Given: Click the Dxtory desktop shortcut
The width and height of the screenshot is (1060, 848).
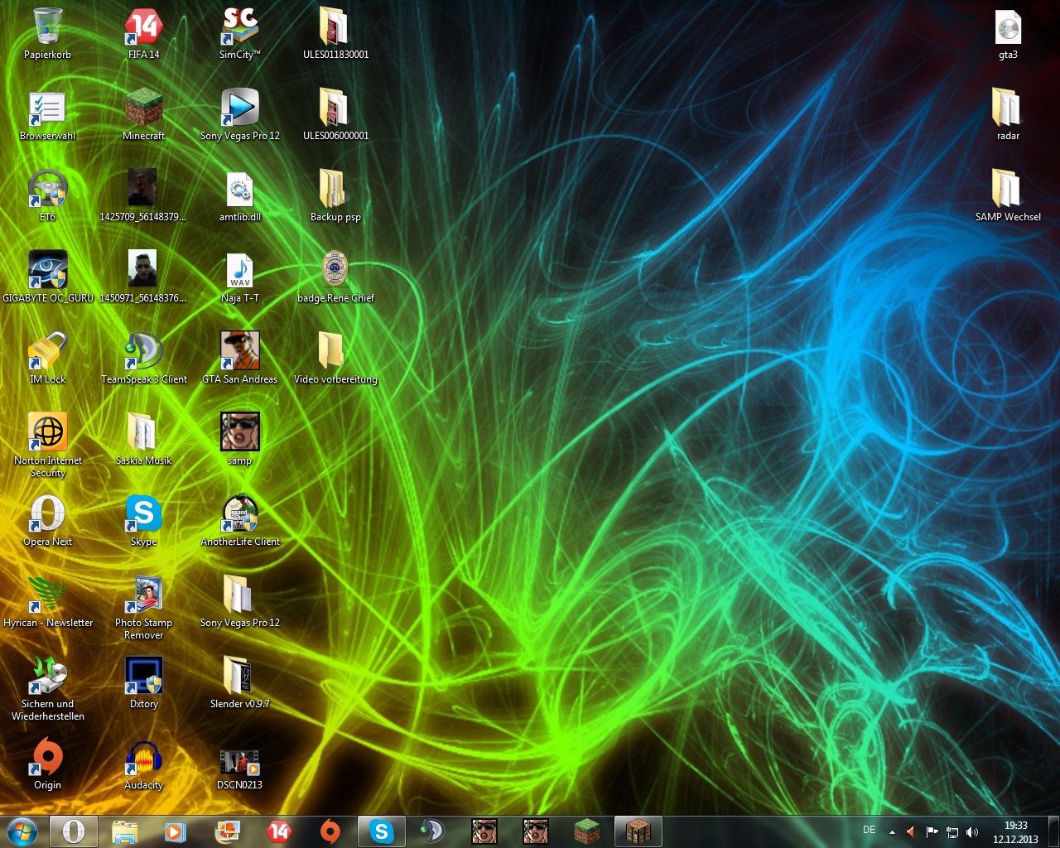Looking at the screenshot, I should 143,676.
